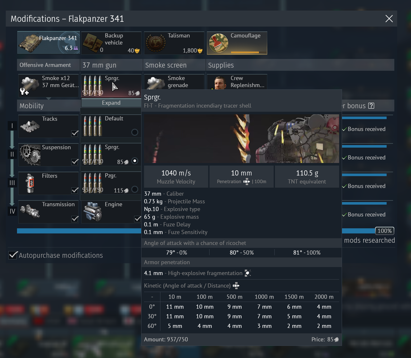This screenshot has width=411, height=358.
Task: Click the tier III marker
Action: 12,183
